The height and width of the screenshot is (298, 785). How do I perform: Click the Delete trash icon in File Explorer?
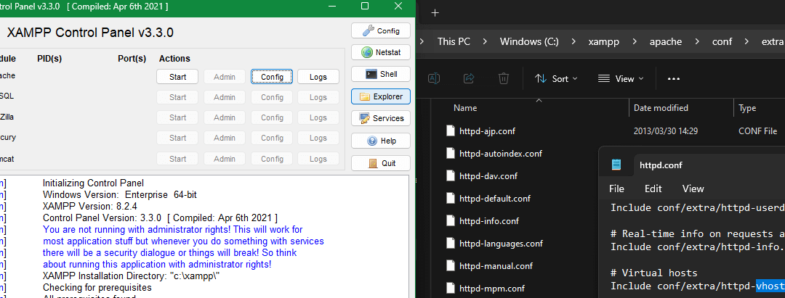point(504,78)
